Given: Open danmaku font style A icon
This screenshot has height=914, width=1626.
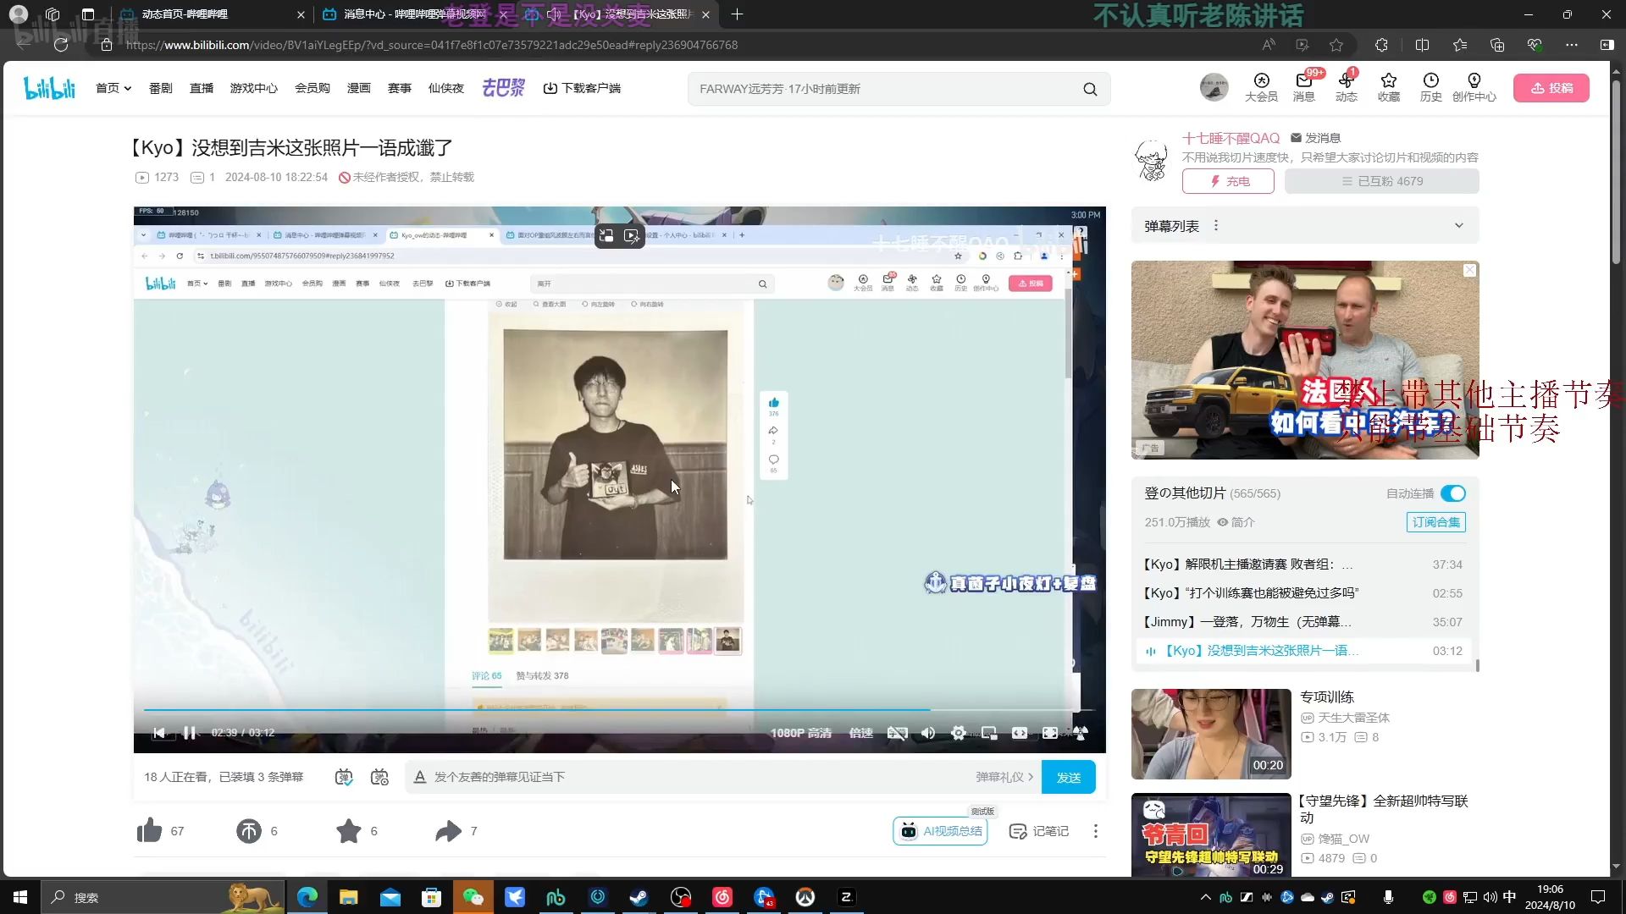Looking at the screenshot, I should 419,777.
